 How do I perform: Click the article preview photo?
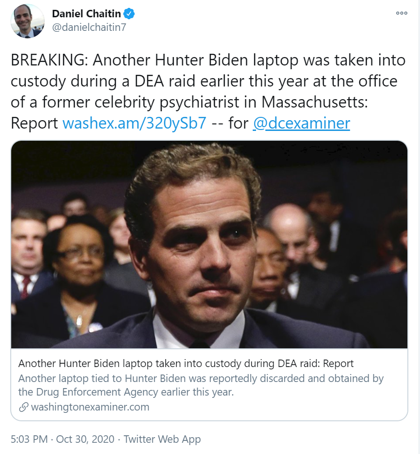pos(209,244)
